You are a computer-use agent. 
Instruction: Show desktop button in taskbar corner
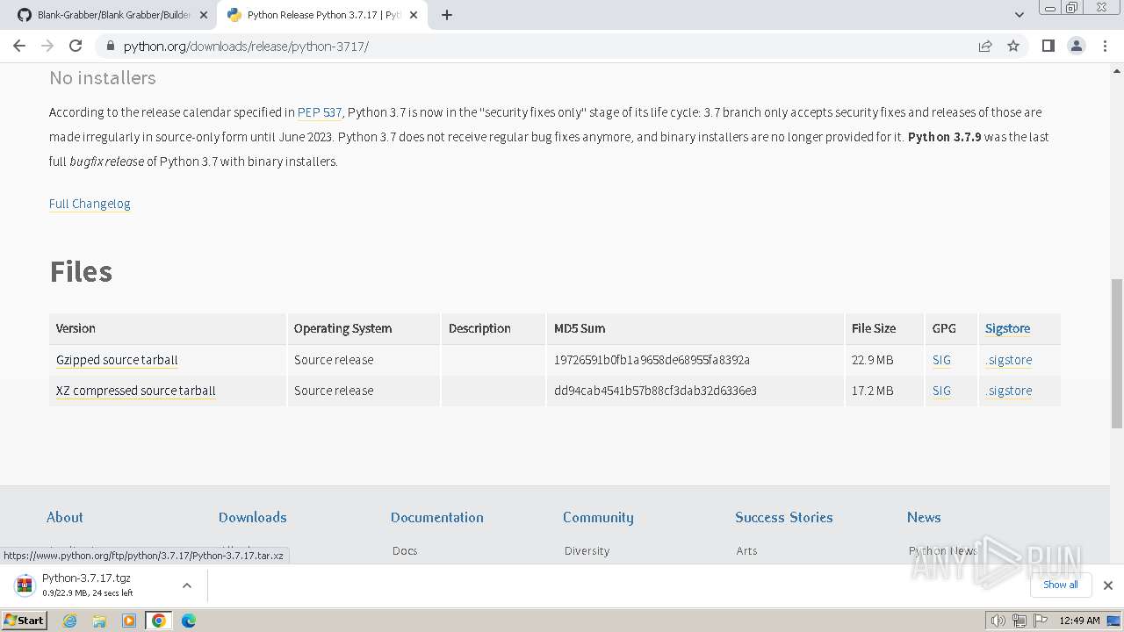point(1114,621)
